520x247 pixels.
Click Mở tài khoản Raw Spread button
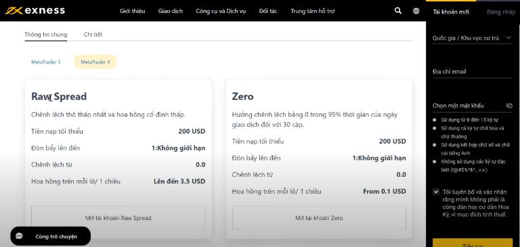click(x=118, y=218)
